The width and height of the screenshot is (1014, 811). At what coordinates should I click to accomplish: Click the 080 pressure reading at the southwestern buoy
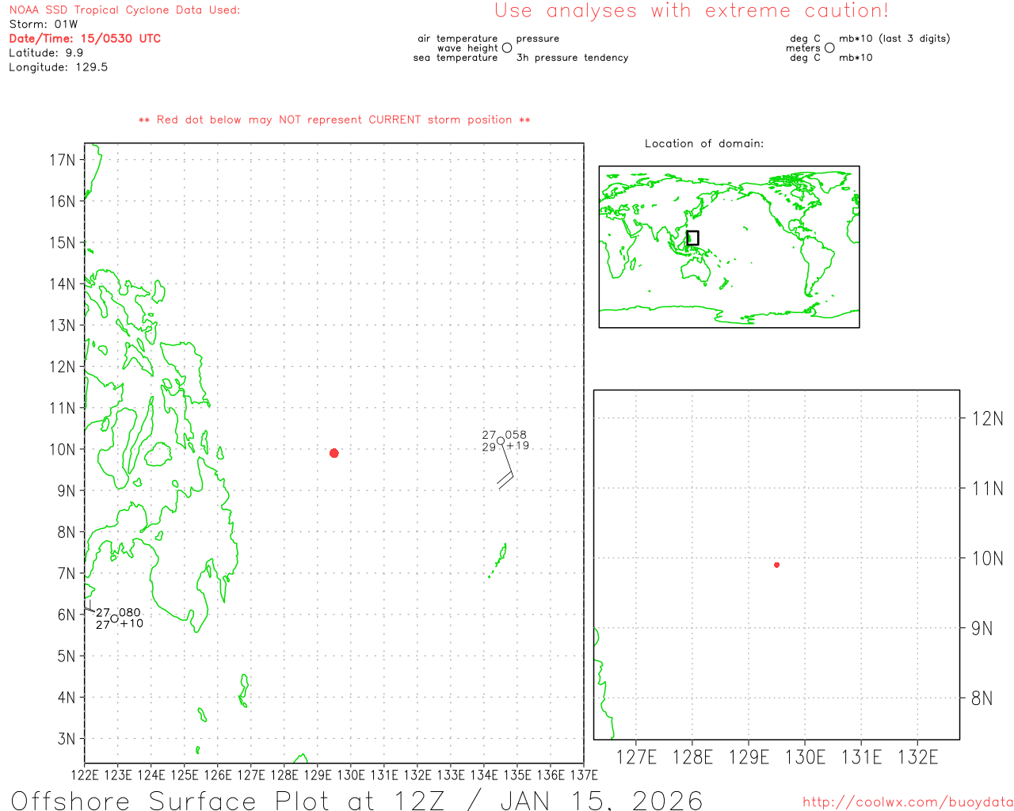(130, 612)
